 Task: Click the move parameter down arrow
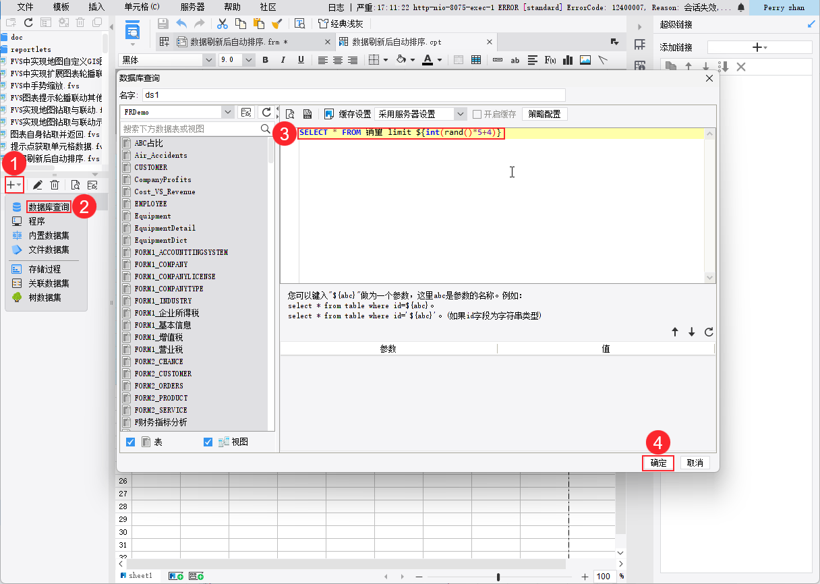pos(691,332)
